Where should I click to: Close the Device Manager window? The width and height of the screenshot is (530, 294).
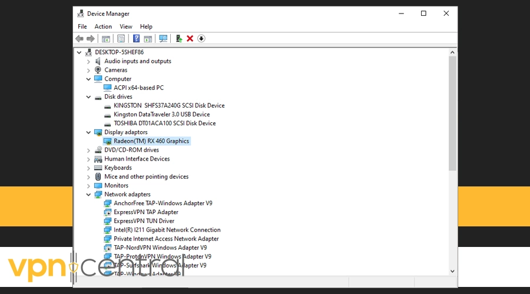coord(446,14)
